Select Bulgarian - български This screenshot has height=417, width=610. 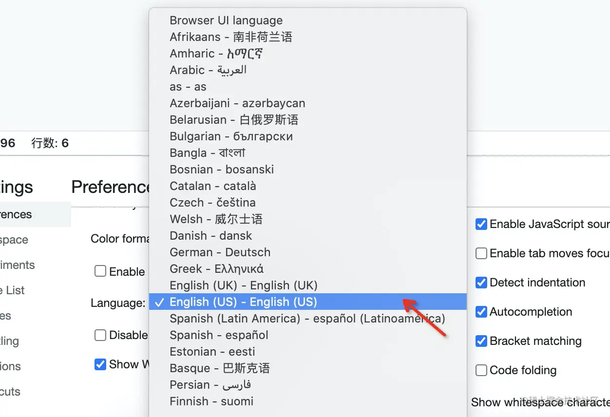pyautogui.click(x=307, y=136)
